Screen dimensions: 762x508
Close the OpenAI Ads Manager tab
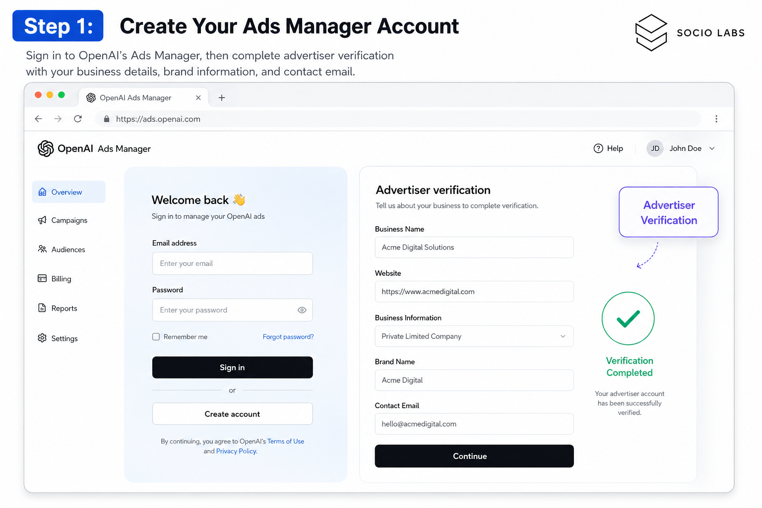tap(198, 98)
